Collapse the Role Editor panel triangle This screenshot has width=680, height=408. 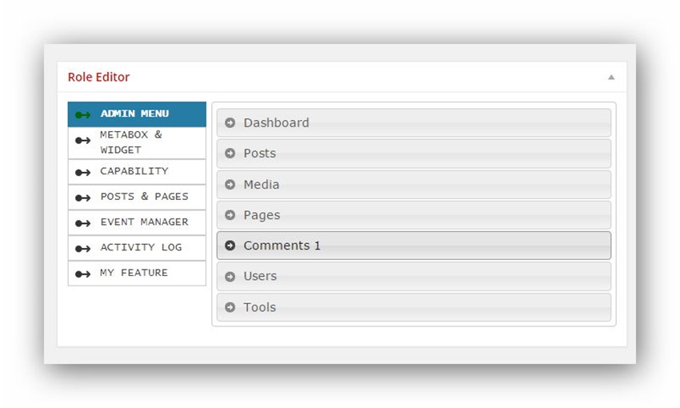[x=611, y=78]
